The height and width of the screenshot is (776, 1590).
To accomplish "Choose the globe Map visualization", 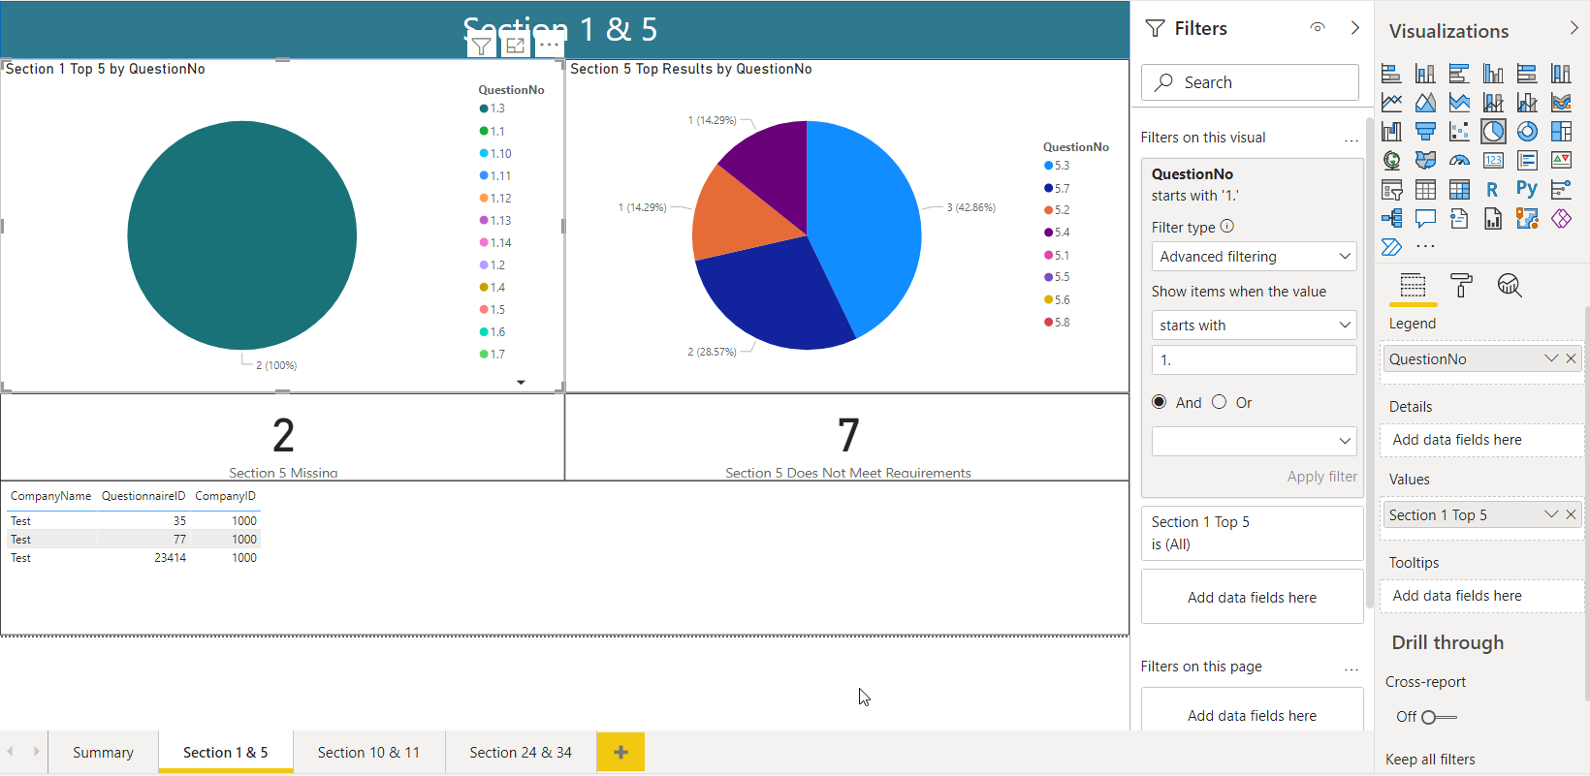I will pos(1392,160).
